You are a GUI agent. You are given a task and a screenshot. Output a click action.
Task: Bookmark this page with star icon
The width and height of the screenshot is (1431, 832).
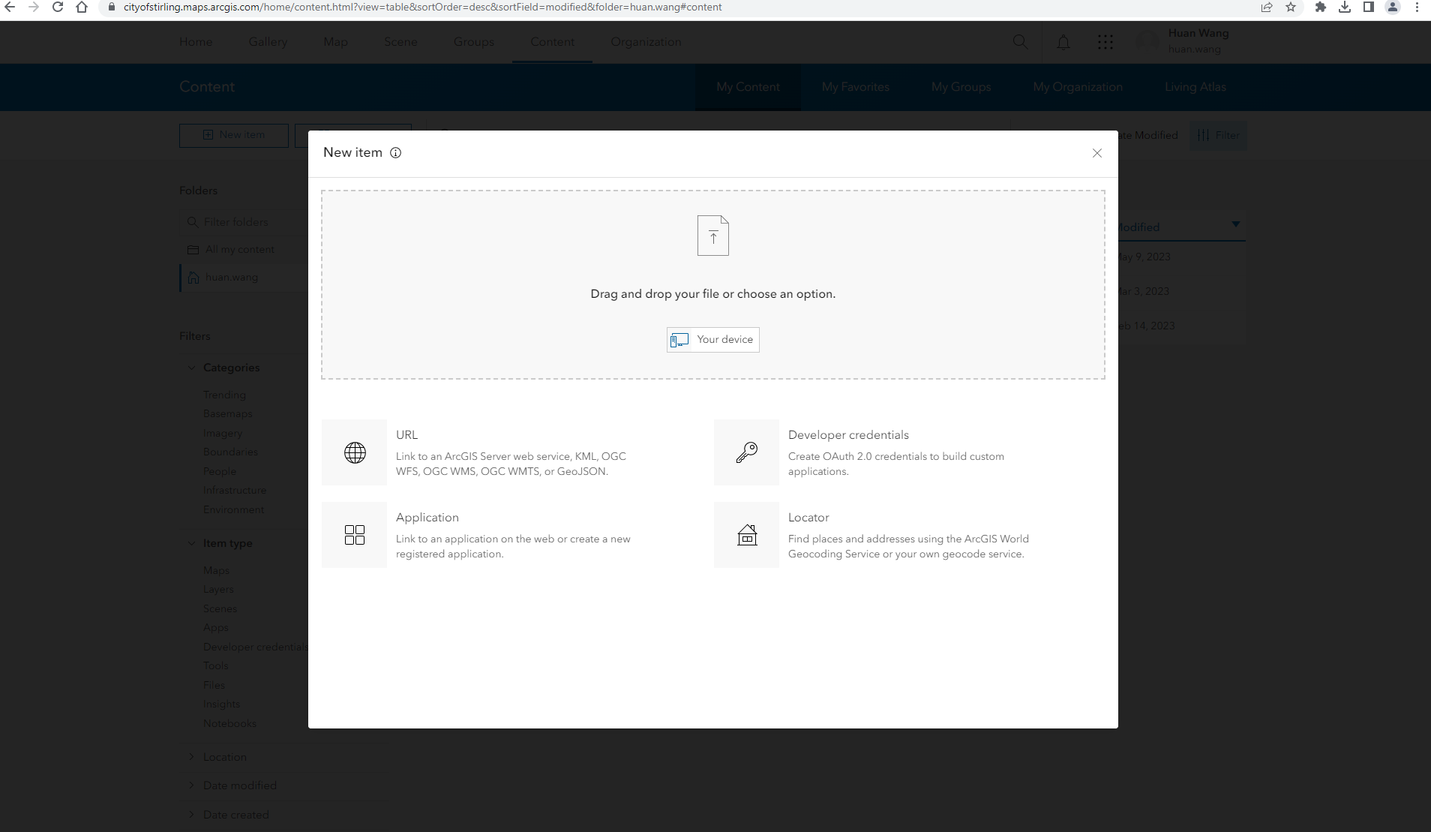1291,8
